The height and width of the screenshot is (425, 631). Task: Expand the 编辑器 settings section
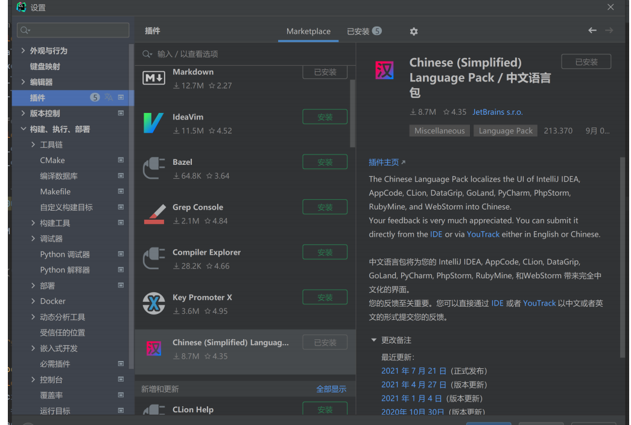[x=23, y=81]
